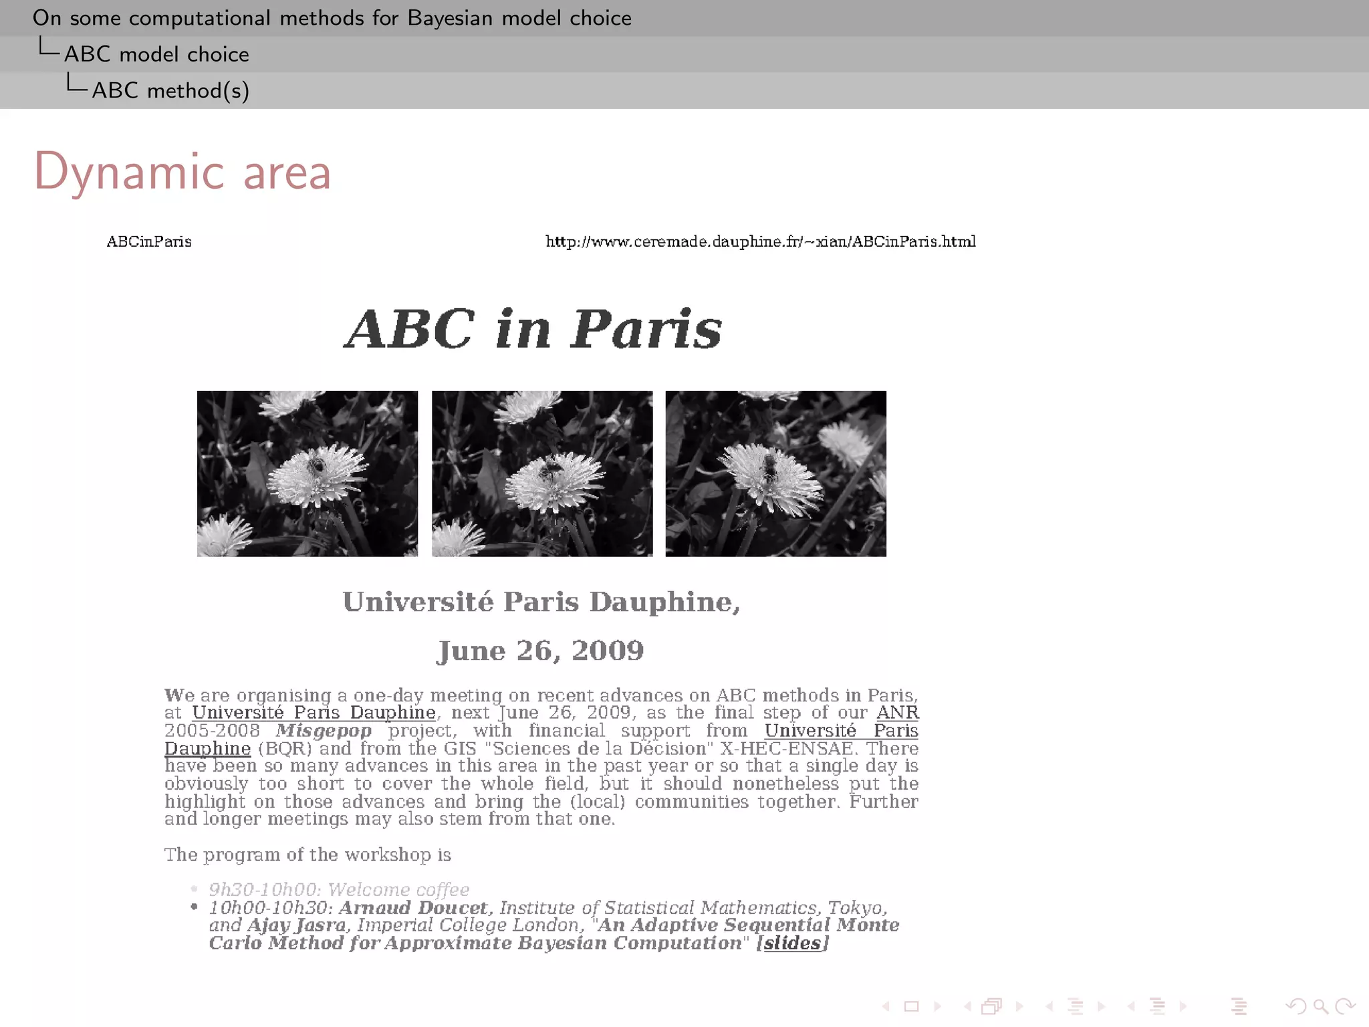
Task: Click 'Université Paris Dauphine,' heading
Action: (x=541, y=602)
